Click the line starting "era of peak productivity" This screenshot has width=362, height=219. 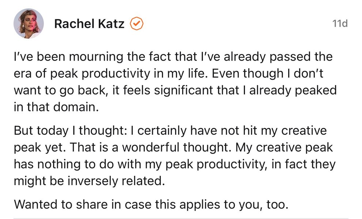(169, 73)
